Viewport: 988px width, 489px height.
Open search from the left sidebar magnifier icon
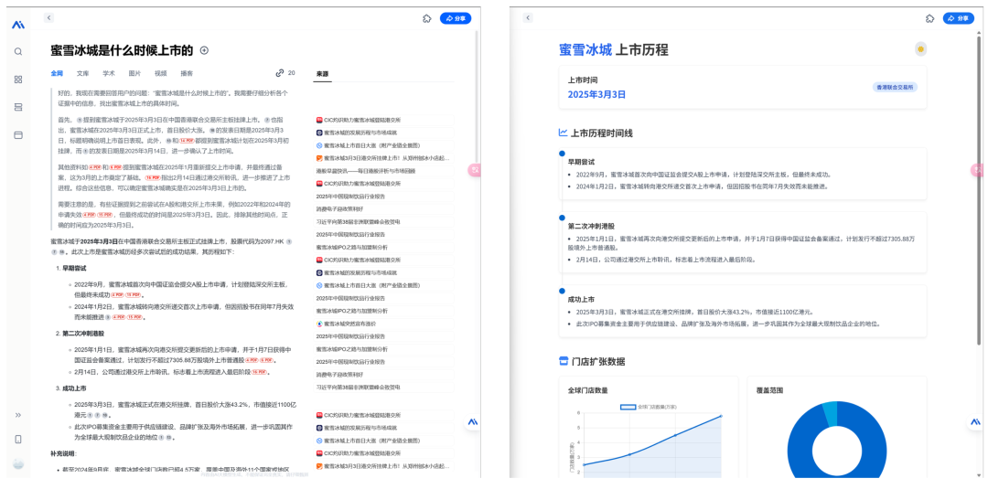pyautogui.click(x=18, y=51)
